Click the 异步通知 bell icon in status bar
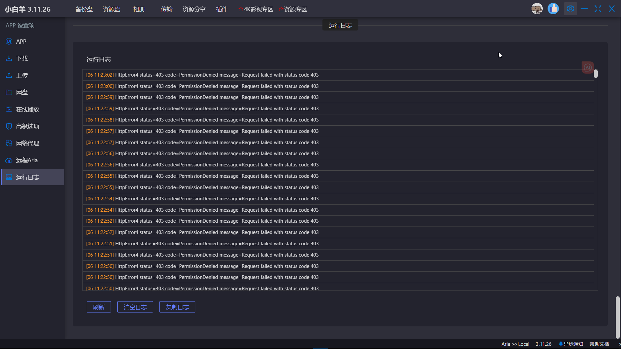Viewport: 621px width, 349px height. coord(561,344)
